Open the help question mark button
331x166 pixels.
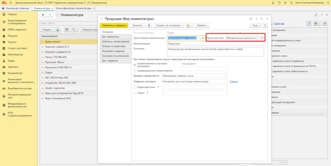click(x=265, y=25)
